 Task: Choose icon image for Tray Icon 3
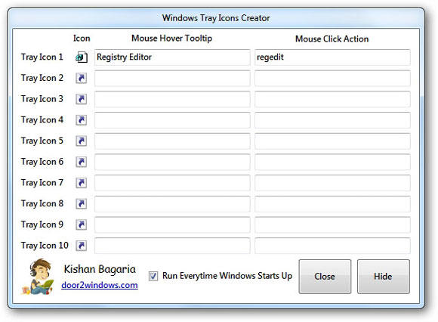tap(82, 99)
